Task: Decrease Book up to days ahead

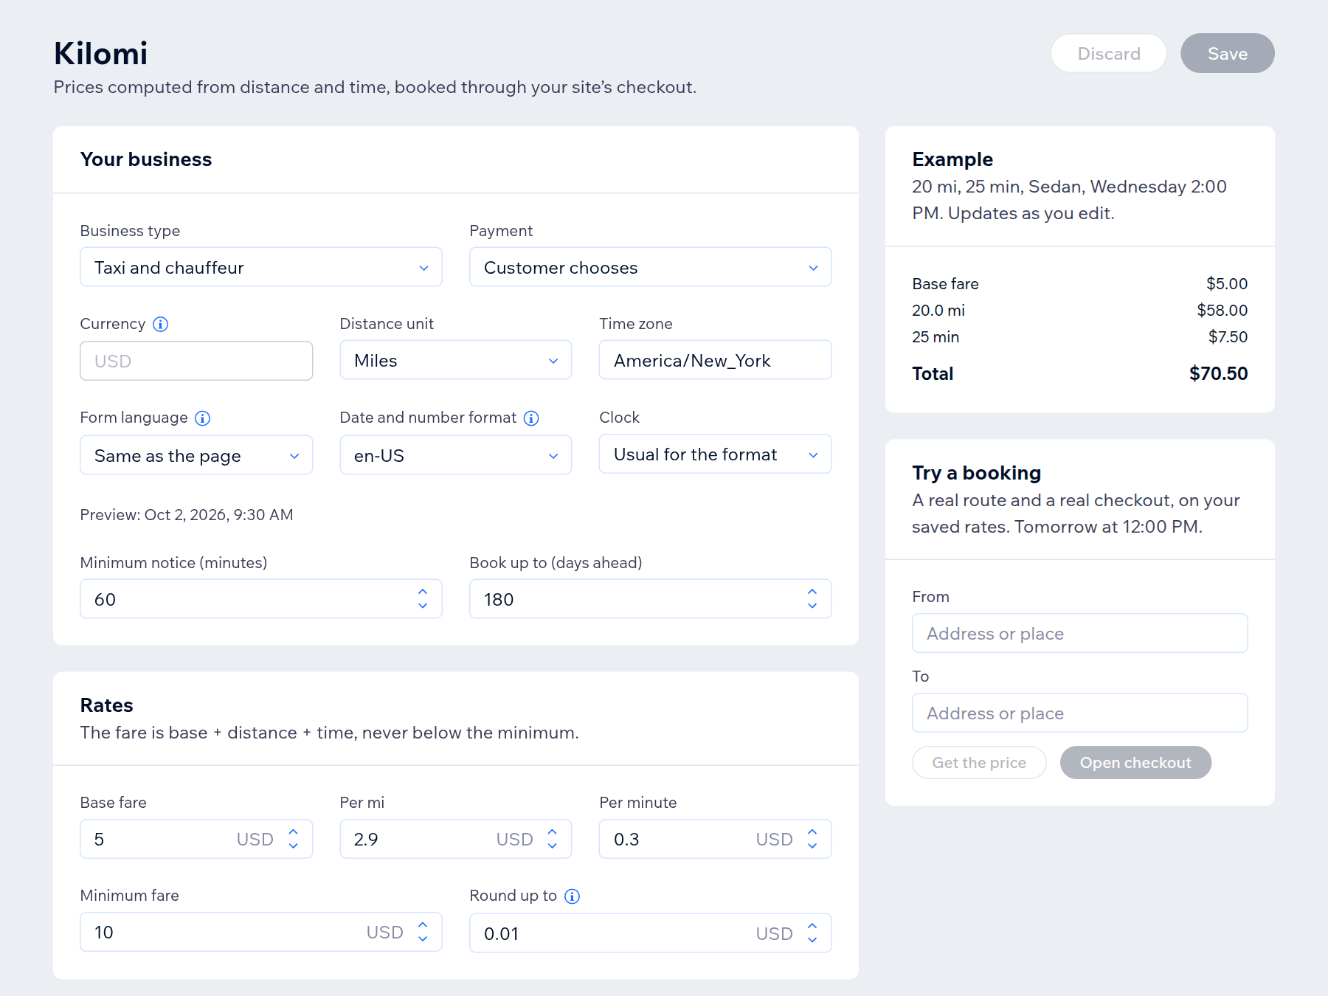Action: pos(812,606)
